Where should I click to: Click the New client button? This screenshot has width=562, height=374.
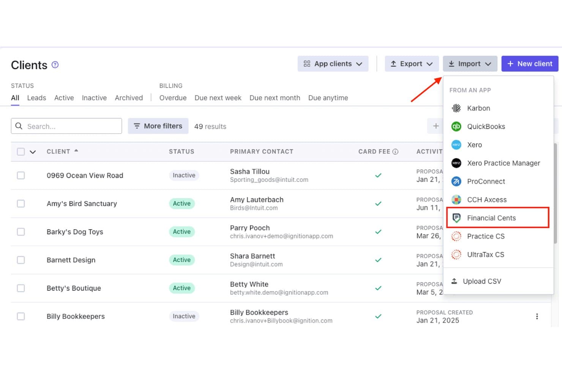pyautogui.click(x=530, y=64)
